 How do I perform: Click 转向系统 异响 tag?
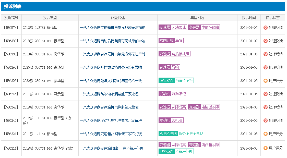pyautogui.click(x=171, y=41)
